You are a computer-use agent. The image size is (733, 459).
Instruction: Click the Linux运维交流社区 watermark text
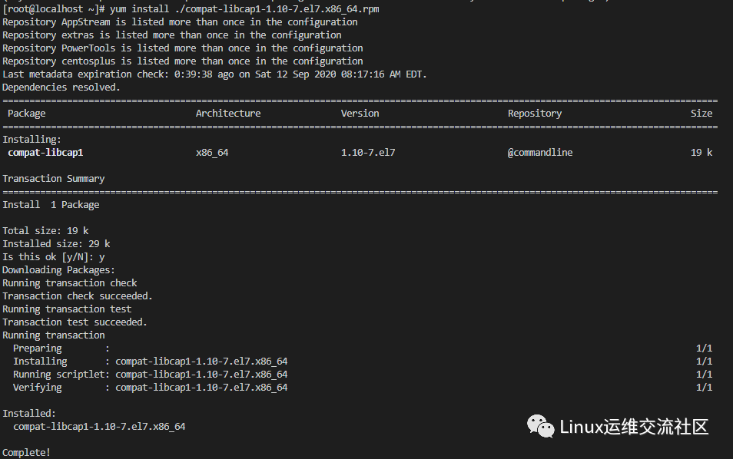633,427
